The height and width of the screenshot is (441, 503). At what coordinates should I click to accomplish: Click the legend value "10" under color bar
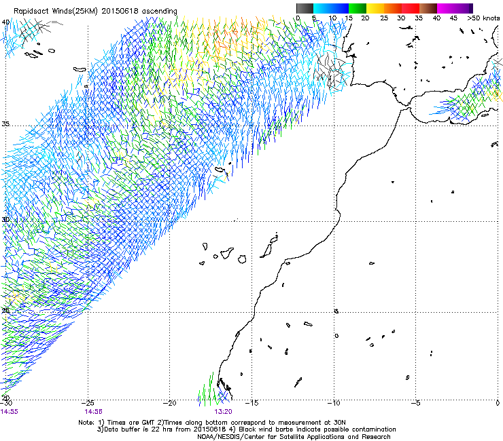(332, 18)
